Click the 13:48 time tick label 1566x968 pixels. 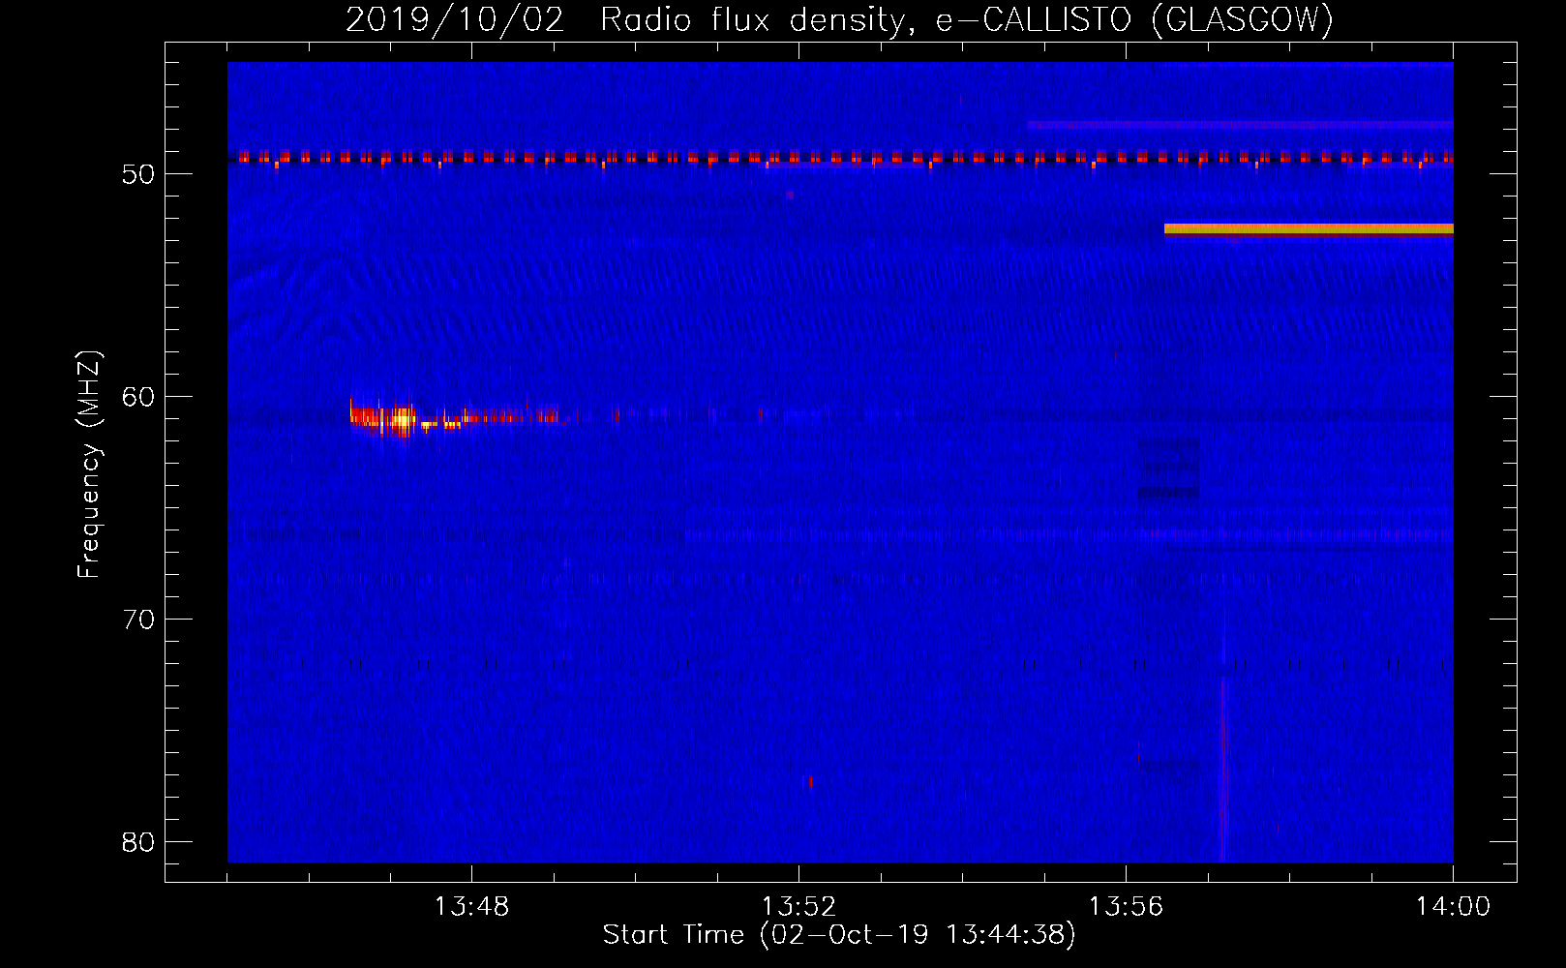click(471, 907)
